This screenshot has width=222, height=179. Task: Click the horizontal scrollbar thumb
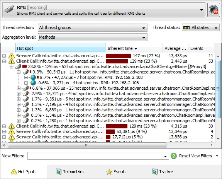(x=87, y=145)
